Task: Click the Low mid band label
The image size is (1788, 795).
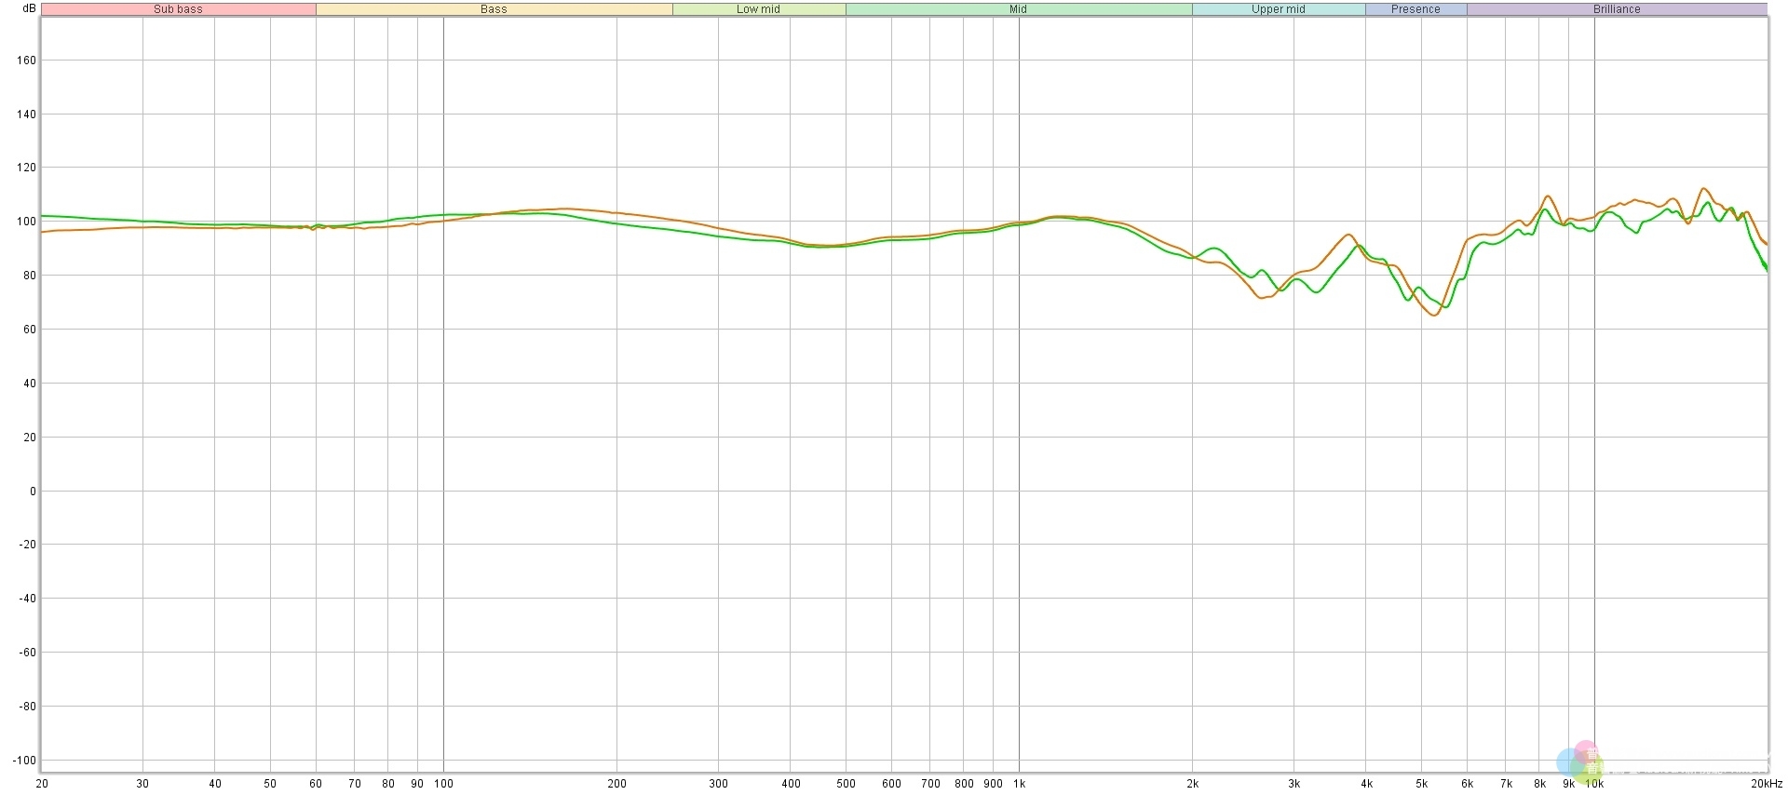Action: pyautogui.click(x=759, y=9)
